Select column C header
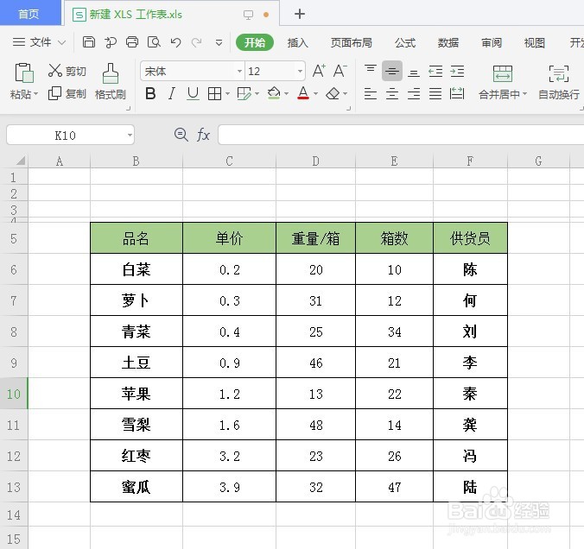The height and width of the screenshot is (549, 584). tap(230, 161)
